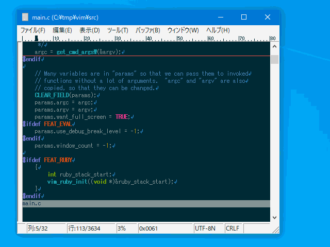Maximize the main.c window

point(244,17)
